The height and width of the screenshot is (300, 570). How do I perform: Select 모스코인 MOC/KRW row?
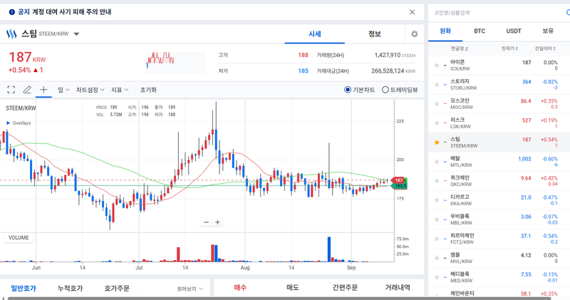(x=499, y=104)
